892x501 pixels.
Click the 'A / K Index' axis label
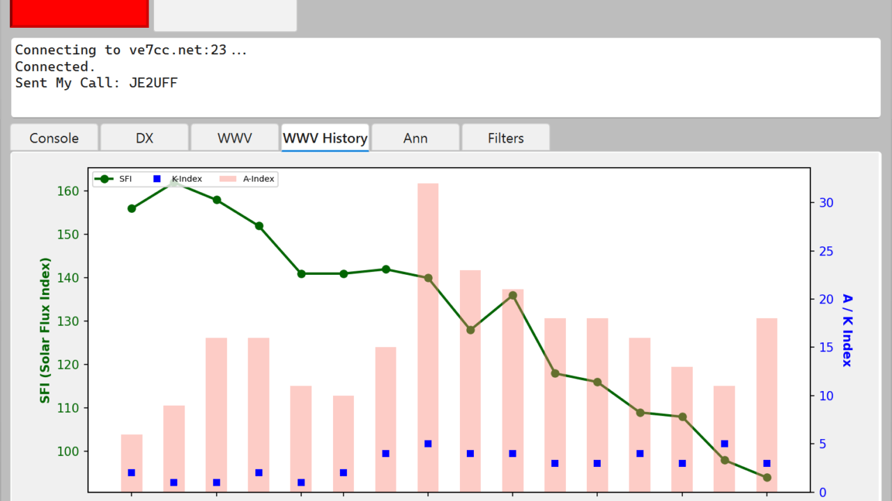click(847, 330)
